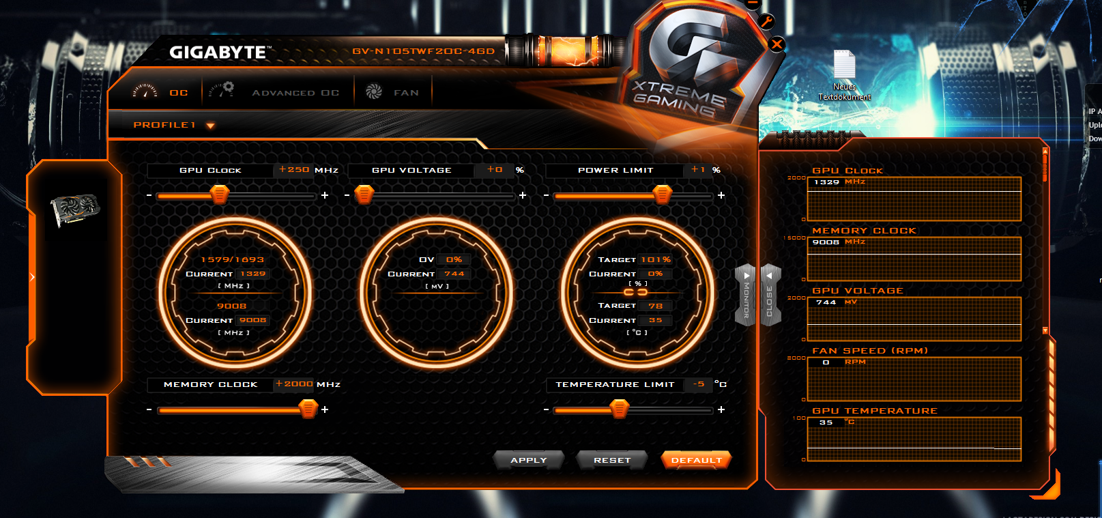Click the Power Limit slider handle
1102x518 pixels.
[662, 195]
